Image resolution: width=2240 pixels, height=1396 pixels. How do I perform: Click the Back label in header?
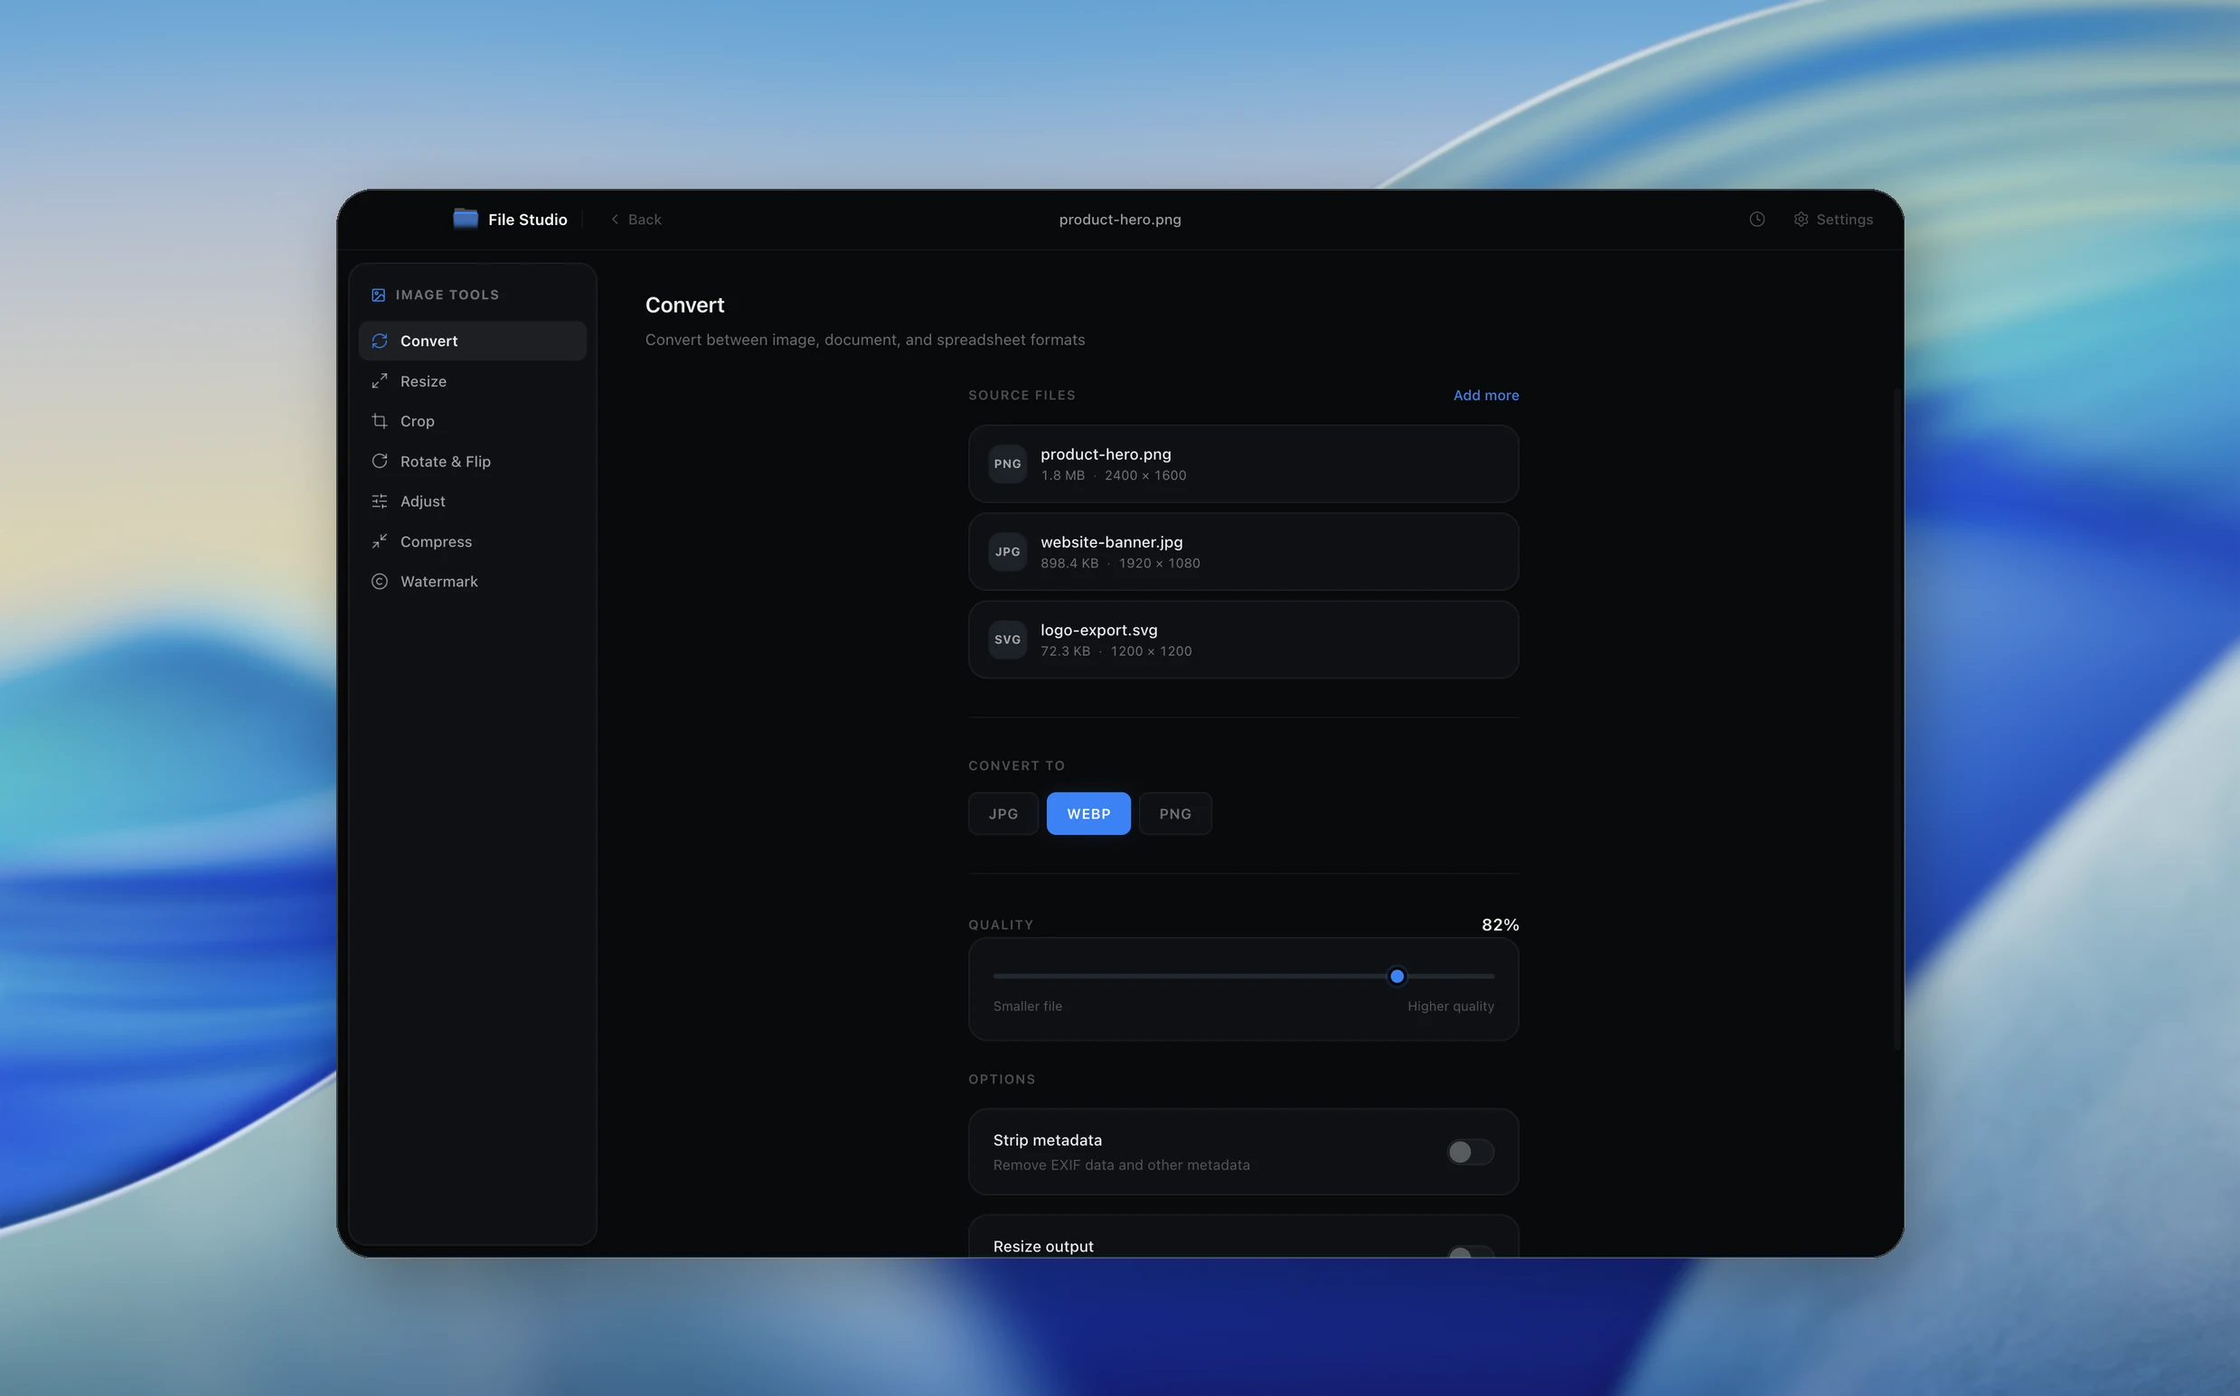[645, 219]
